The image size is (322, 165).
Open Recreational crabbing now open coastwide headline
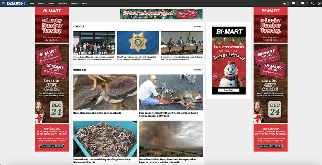pyautogui.click(x=97, y=113)
